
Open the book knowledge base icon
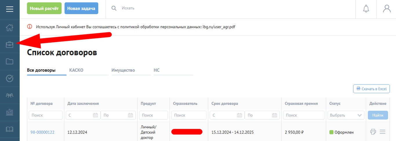coord(10,129)
